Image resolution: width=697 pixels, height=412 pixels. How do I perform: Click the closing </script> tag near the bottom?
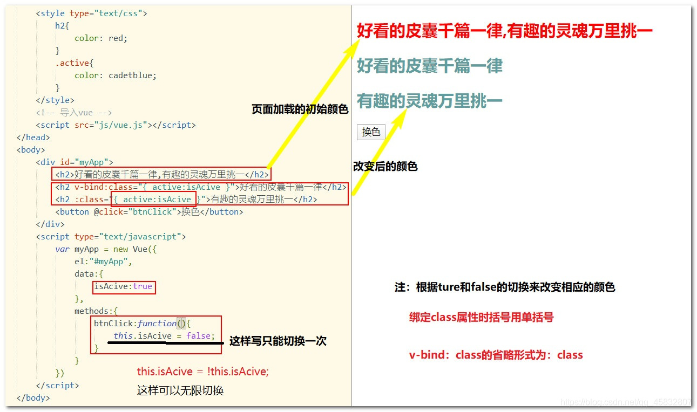pyautogui.click(x=57, y=385)
